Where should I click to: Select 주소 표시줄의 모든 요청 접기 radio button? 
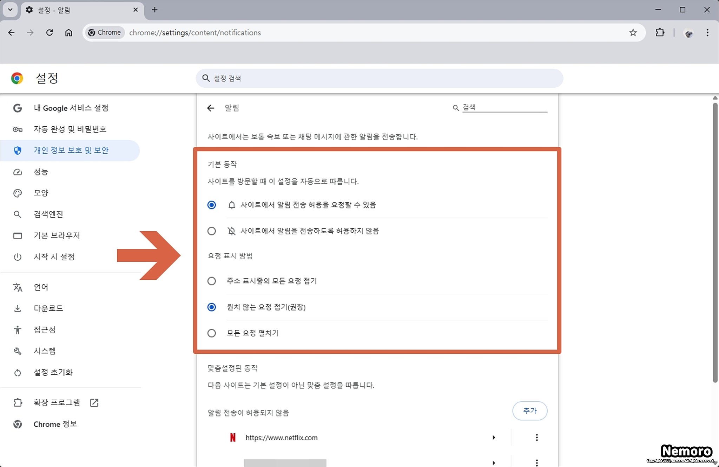[212, 281]
